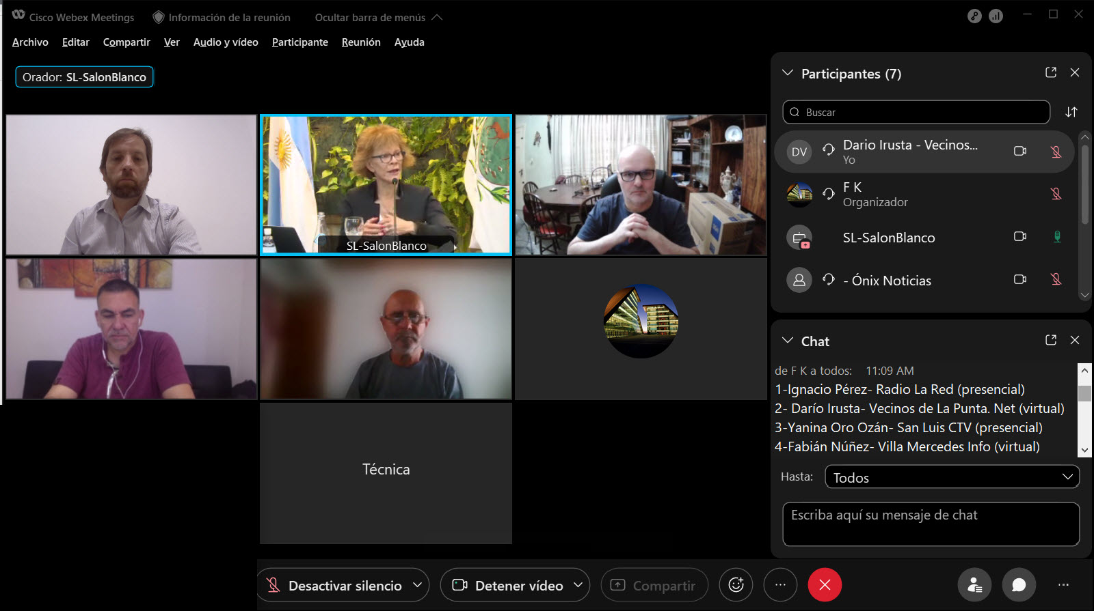This screenshot has height=611, width=1094.
Task: Collapse the Chat panel
Action: pos(788,341)
